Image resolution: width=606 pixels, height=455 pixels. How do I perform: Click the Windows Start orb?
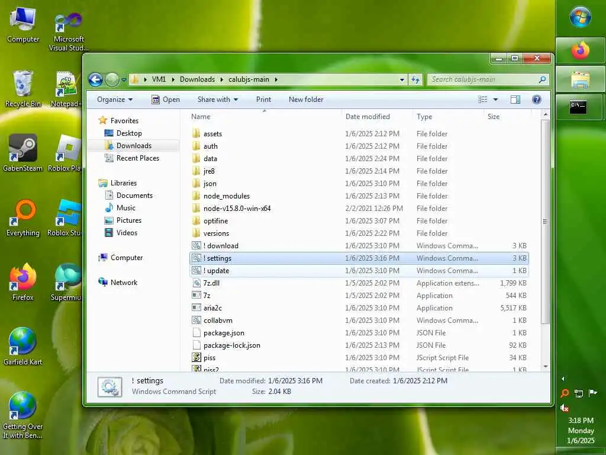point(580,17)
